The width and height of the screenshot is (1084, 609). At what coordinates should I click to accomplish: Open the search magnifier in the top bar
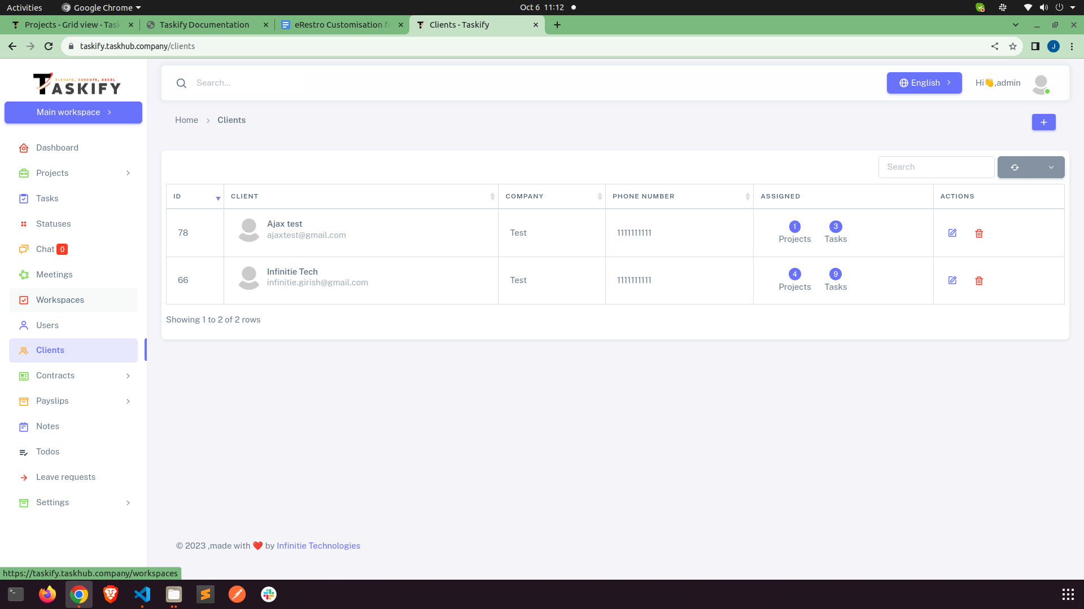[181, 83]
